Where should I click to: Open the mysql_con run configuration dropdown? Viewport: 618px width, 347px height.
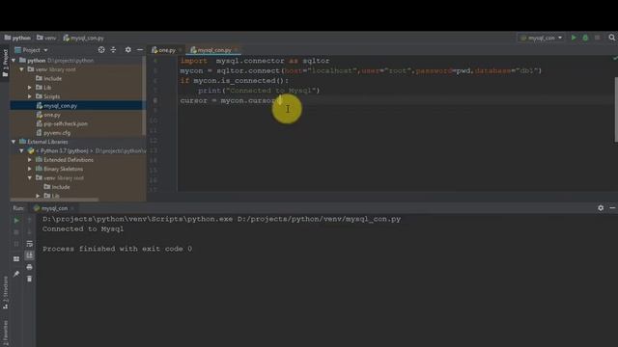tap(541, 38)
